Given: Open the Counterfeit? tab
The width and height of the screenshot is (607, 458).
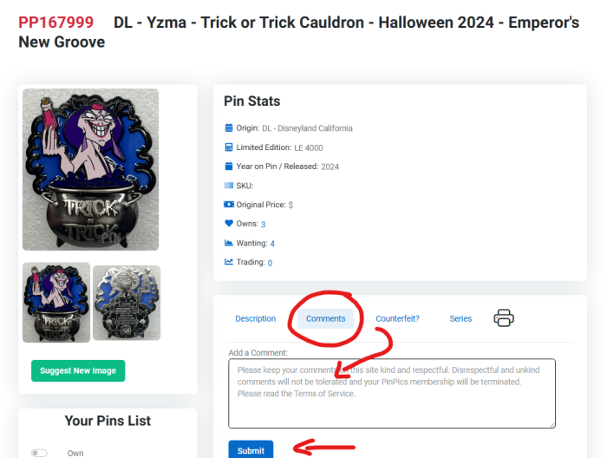Looking at the screenshot, I should (397, 319).
